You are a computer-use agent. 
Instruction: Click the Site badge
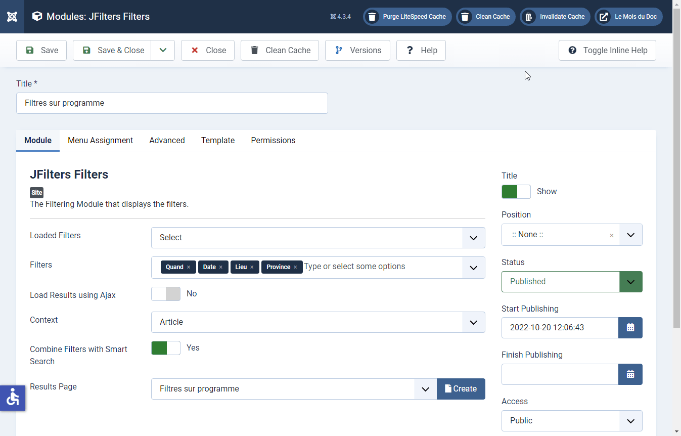coord(37,193)
